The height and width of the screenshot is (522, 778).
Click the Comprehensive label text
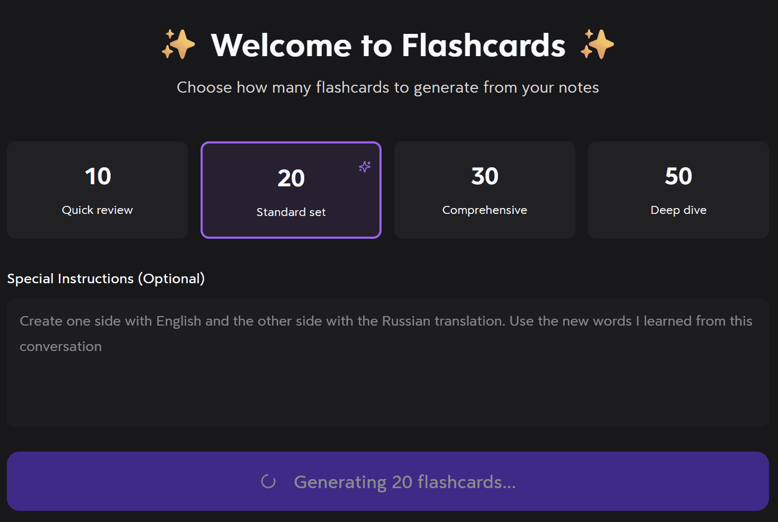pyautogui.click(x=484, y=210)
